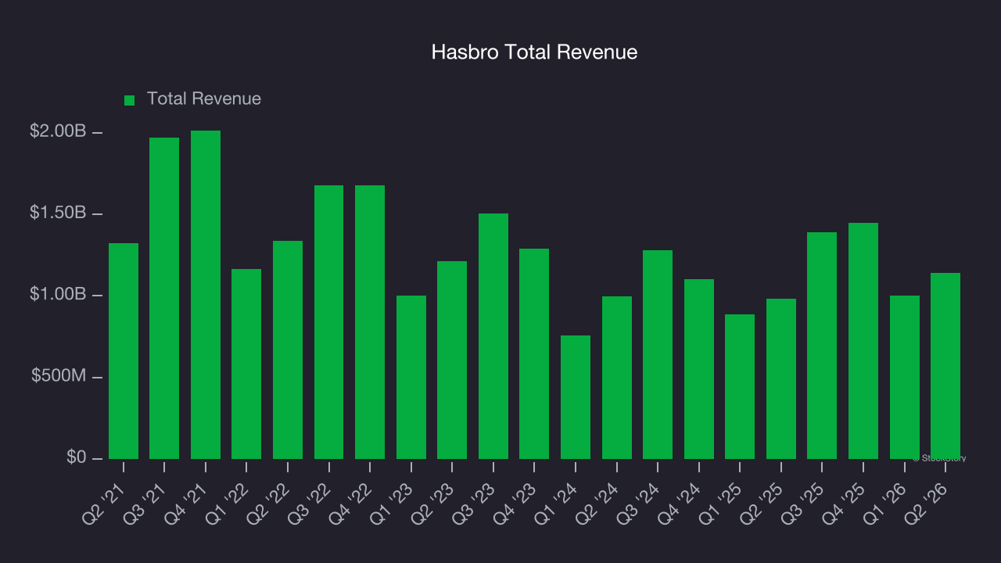Pick the Q4 '24 revenue bar
This screenshot has height=563, width=1001.
click(x=699, y=369)
